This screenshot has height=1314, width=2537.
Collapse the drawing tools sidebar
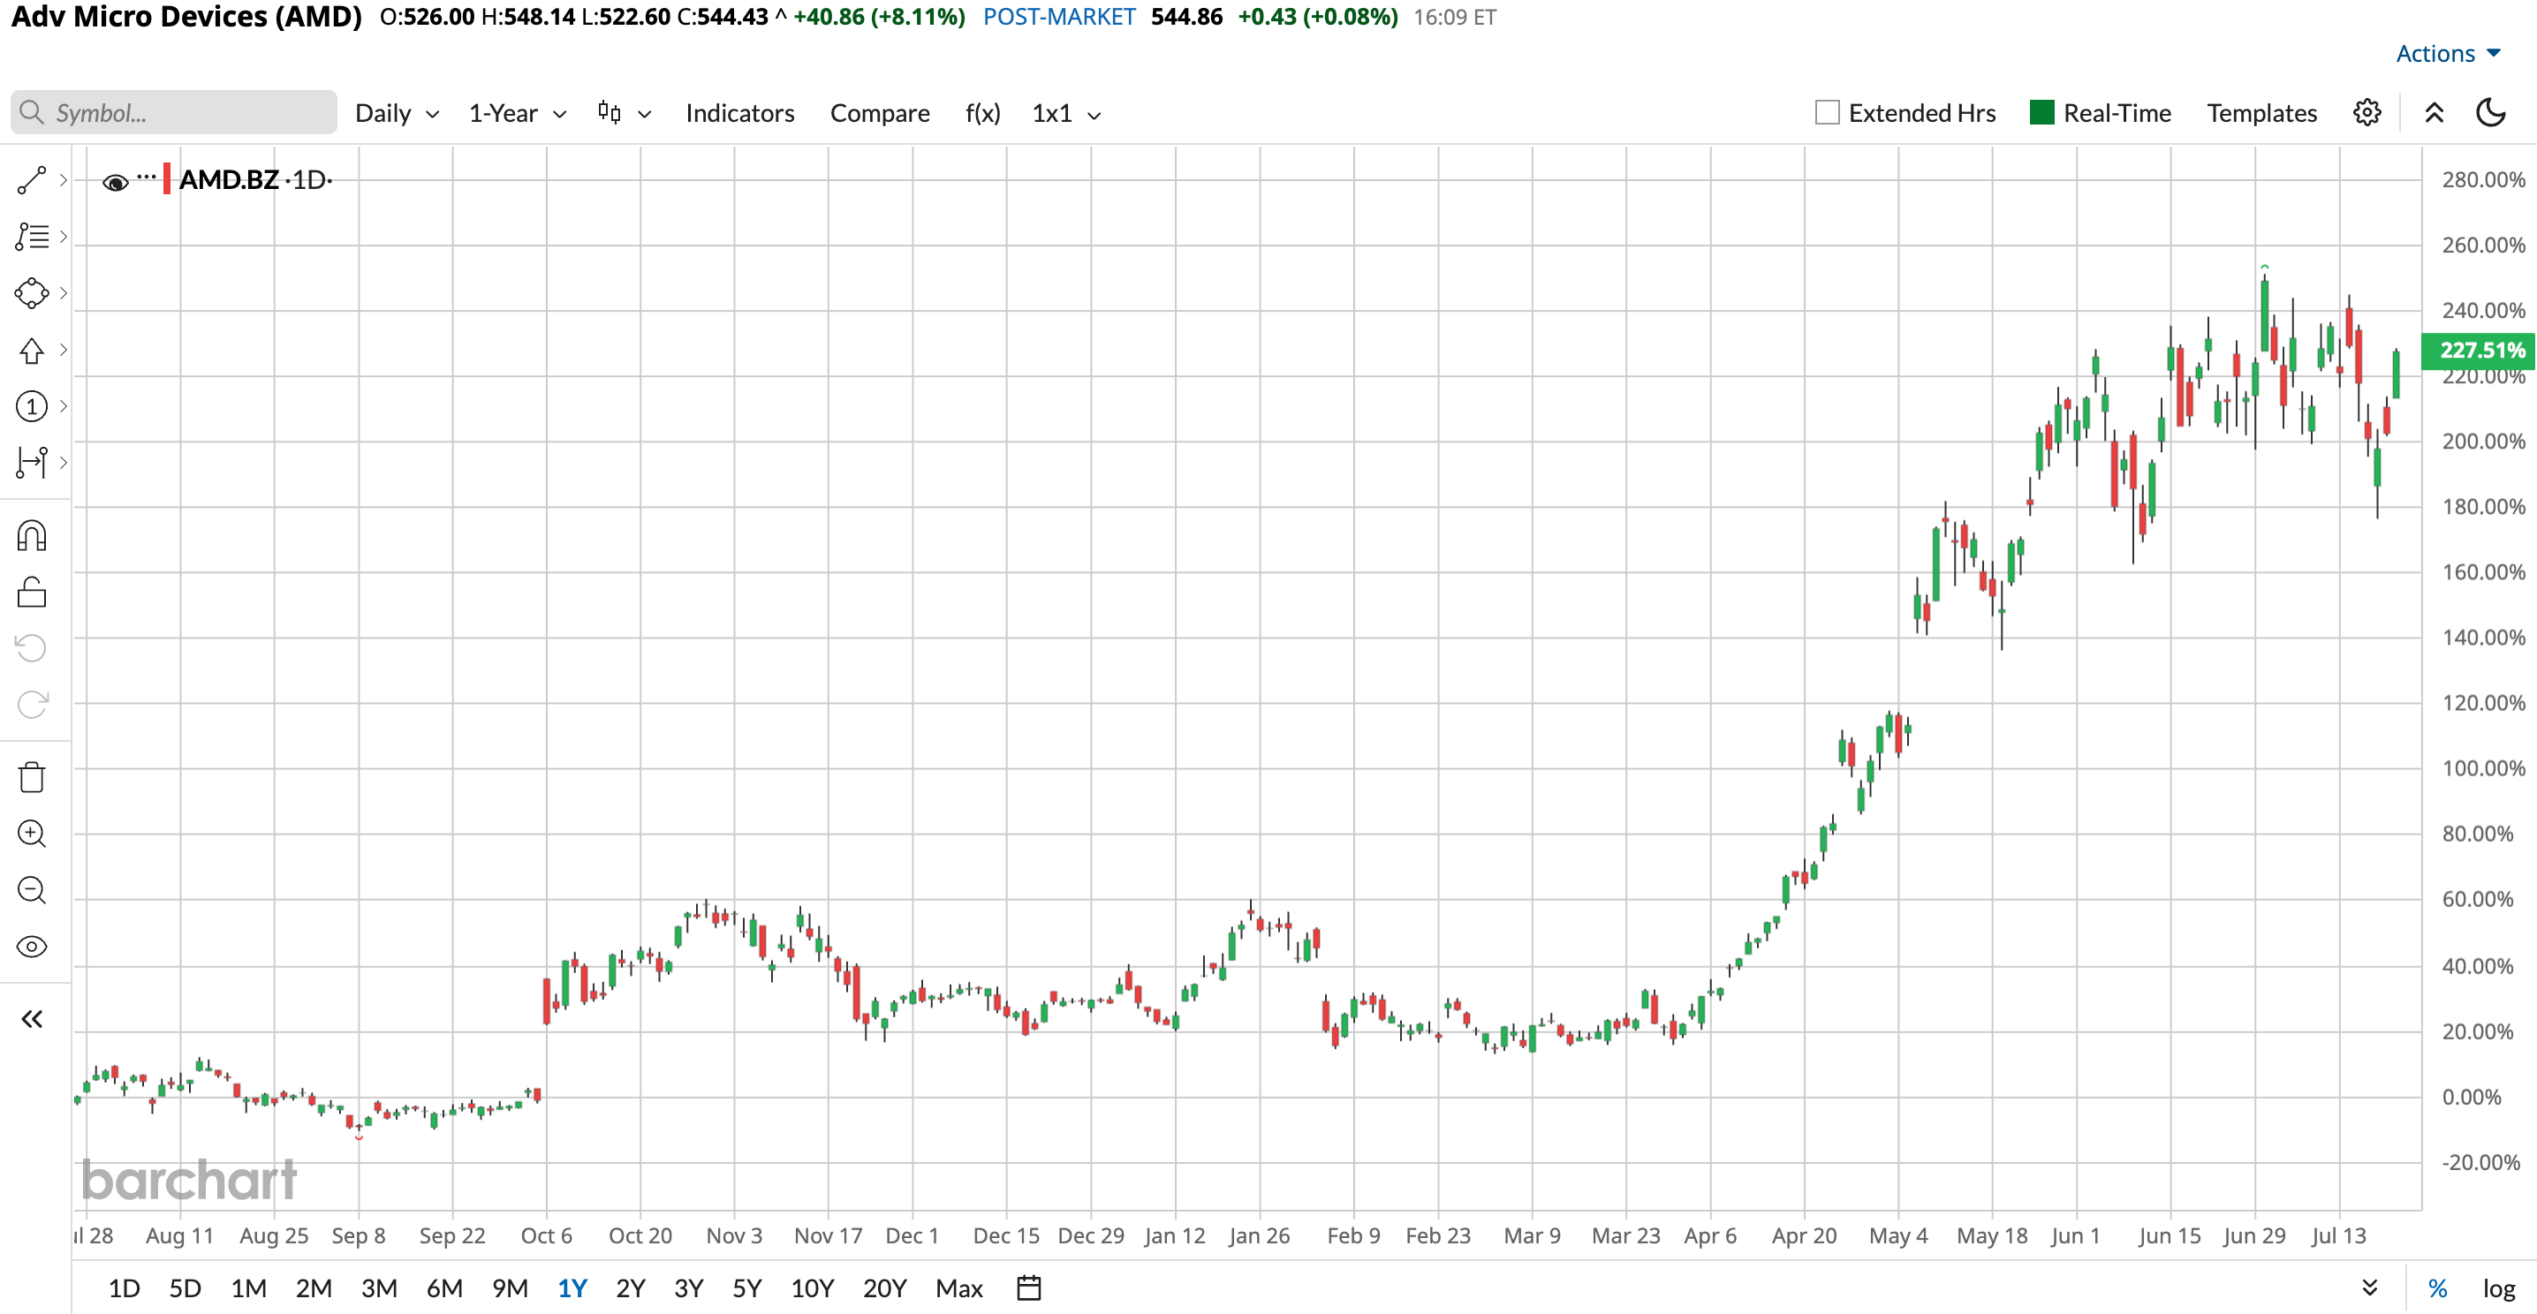[32, 1019]
